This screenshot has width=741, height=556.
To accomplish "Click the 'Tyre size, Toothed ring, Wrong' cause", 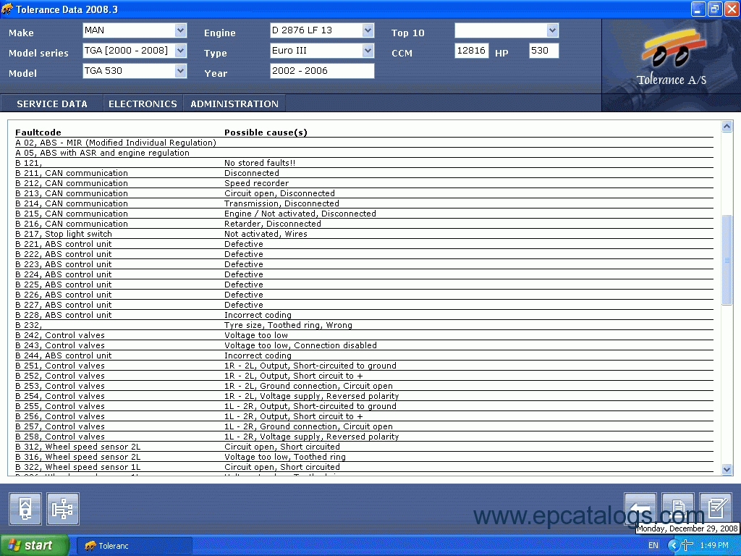I will point(288,325).
